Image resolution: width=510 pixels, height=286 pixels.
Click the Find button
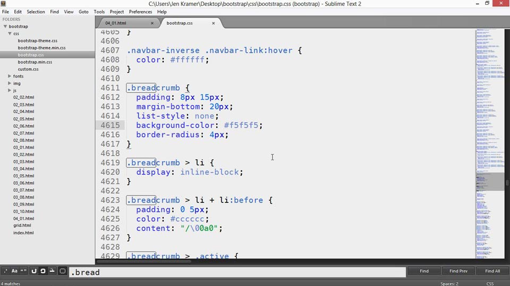[424, 271]
